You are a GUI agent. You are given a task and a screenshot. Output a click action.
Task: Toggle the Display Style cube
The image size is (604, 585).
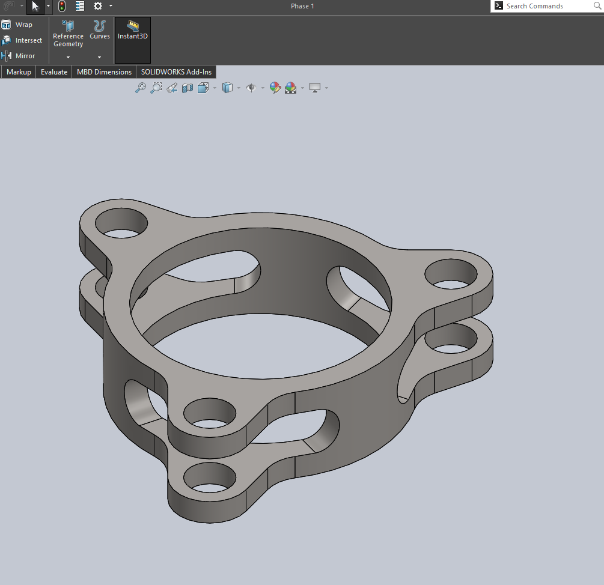click(228, 88)
